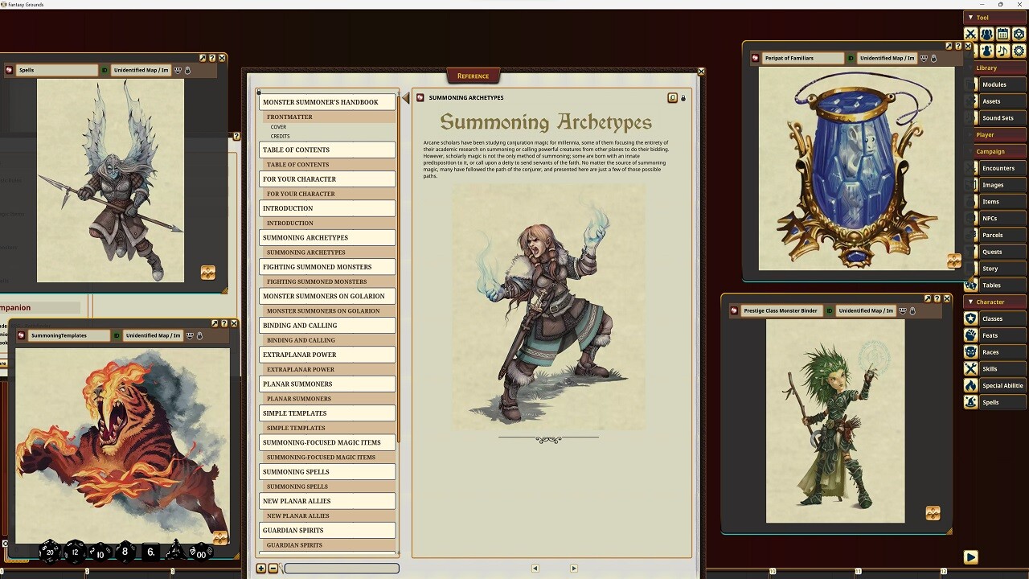Launch the combat tracker crossed-swords icon
This screenshot has width=1029, height=579.
[x=970, y=35]
